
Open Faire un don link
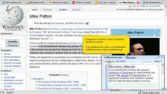coord(9,89)
